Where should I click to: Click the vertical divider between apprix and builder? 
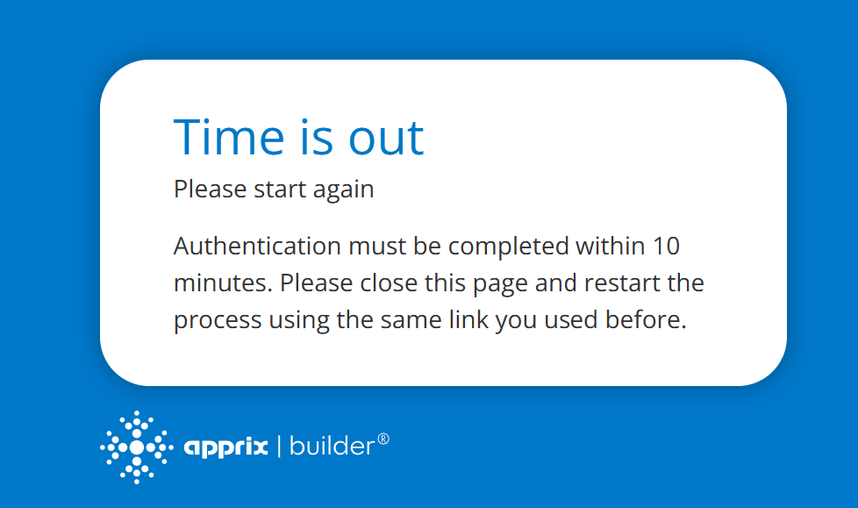279,447
